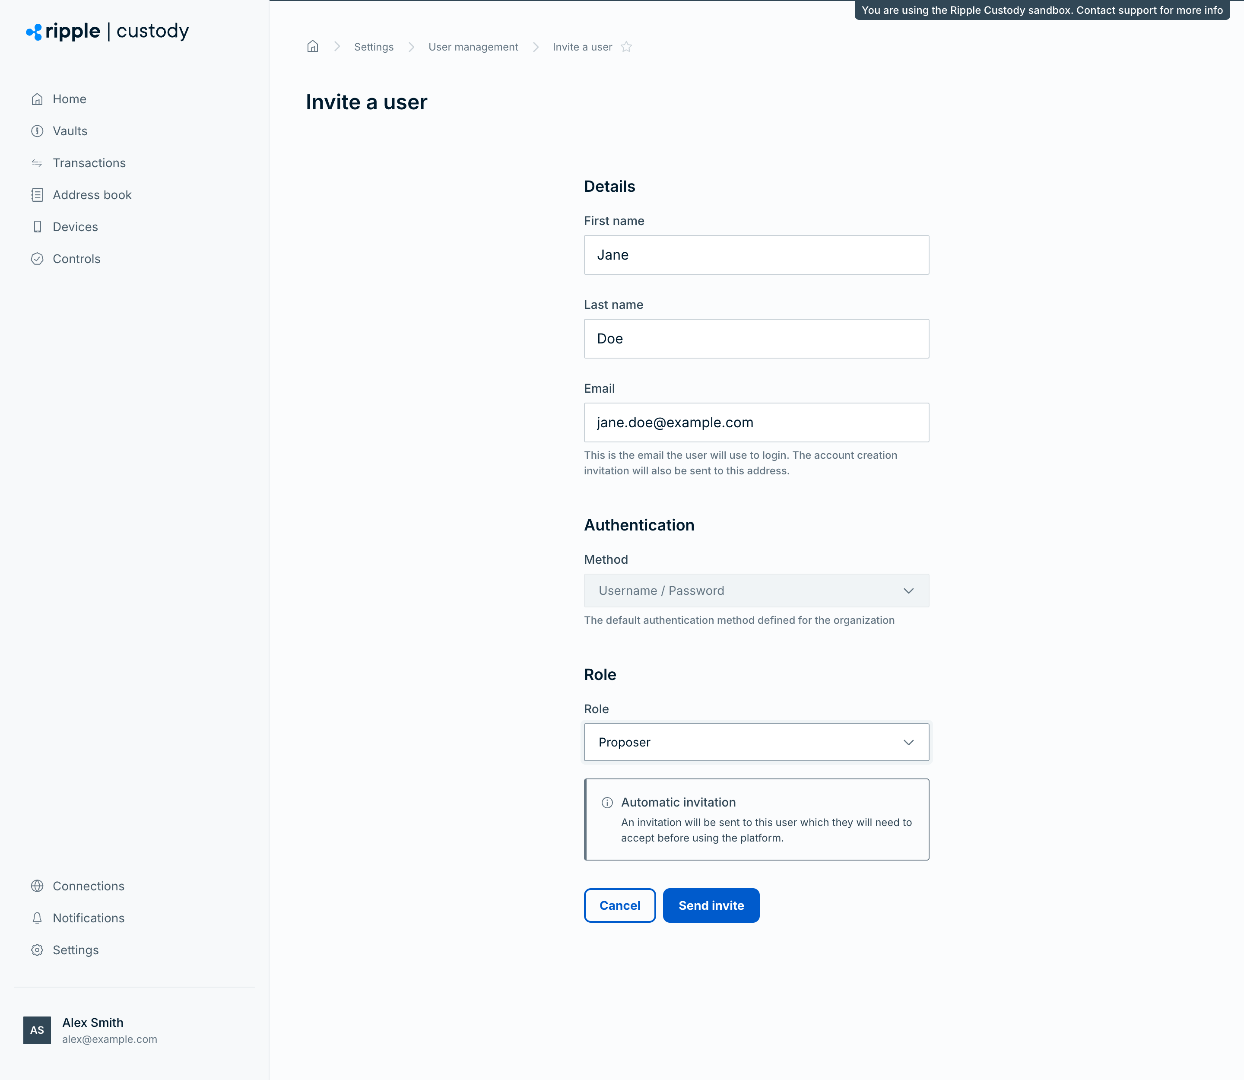Click the Alex Smith profile name
Image resolution: width=1244 pixels, height=1080 pixels.
tap(93, 1023)
